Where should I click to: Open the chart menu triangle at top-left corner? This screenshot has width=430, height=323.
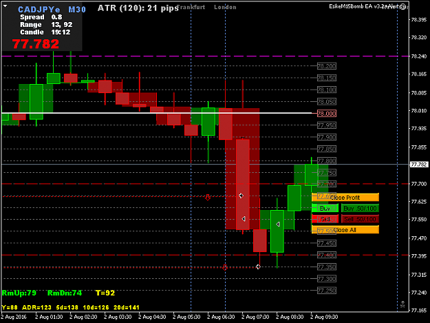(6, 6)
